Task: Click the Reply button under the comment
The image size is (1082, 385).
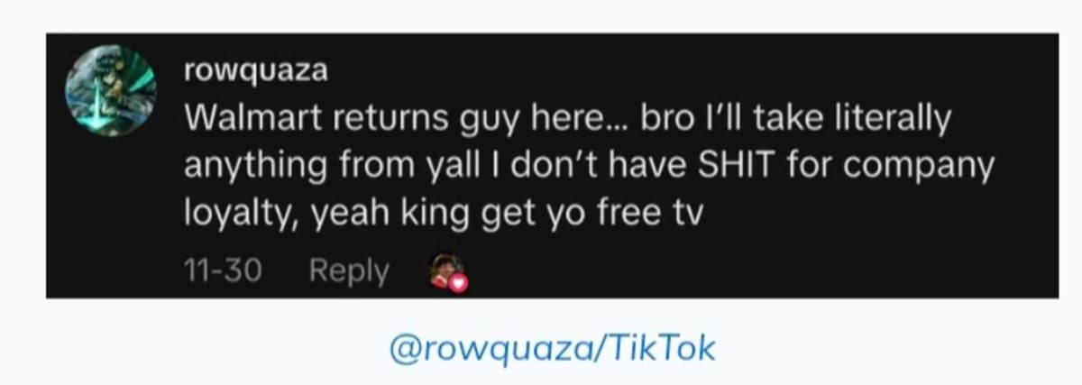Action: (348, 270)
